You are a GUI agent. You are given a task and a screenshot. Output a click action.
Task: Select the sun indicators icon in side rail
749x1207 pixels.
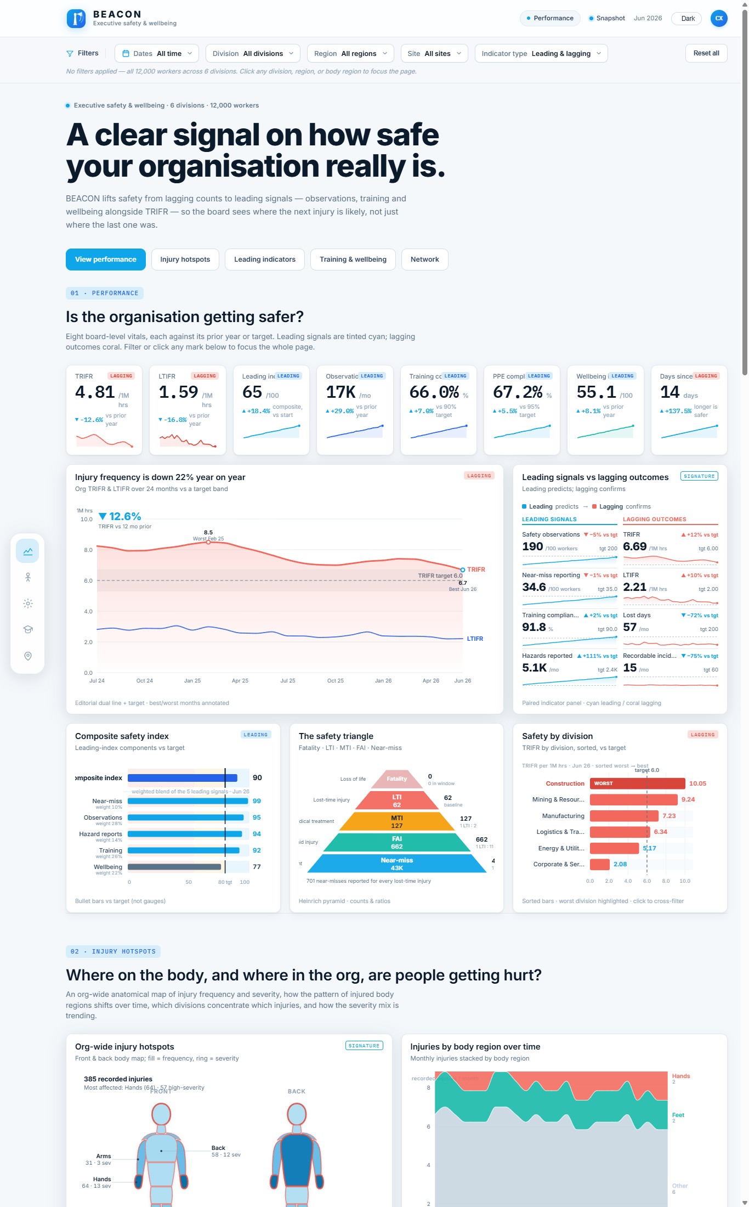pos(28,603)
